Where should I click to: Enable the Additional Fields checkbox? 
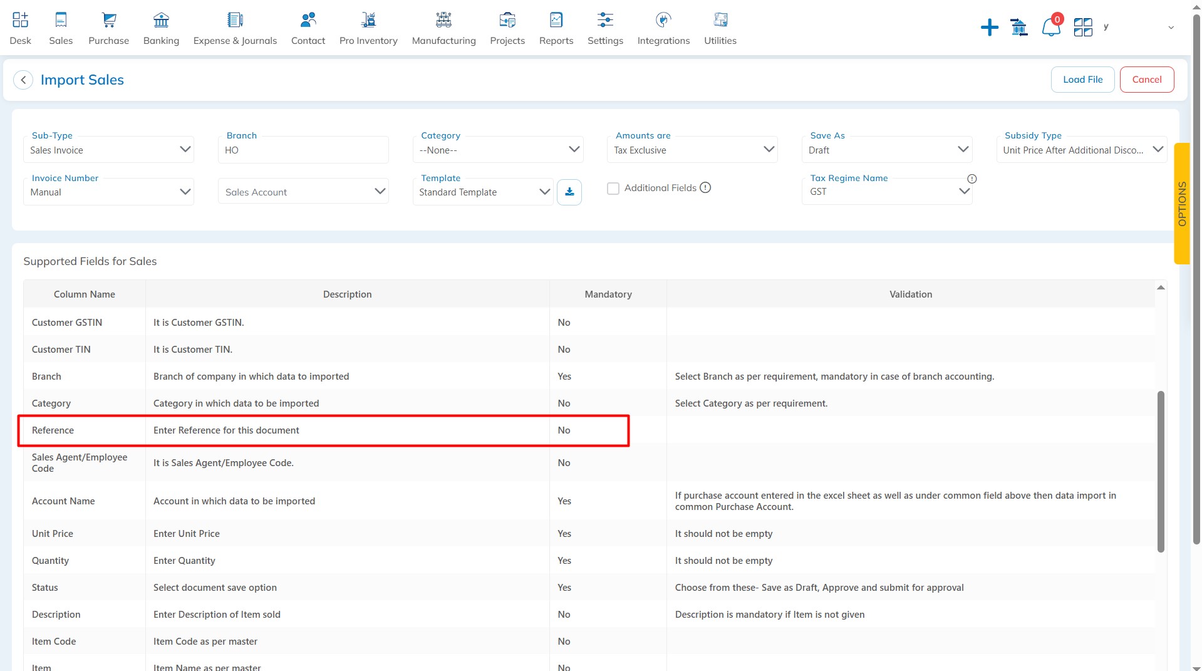pos(613,188)
